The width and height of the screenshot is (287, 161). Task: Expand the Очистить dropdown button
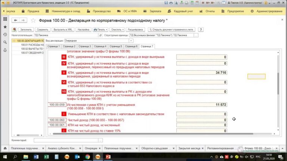pos(117,29)
